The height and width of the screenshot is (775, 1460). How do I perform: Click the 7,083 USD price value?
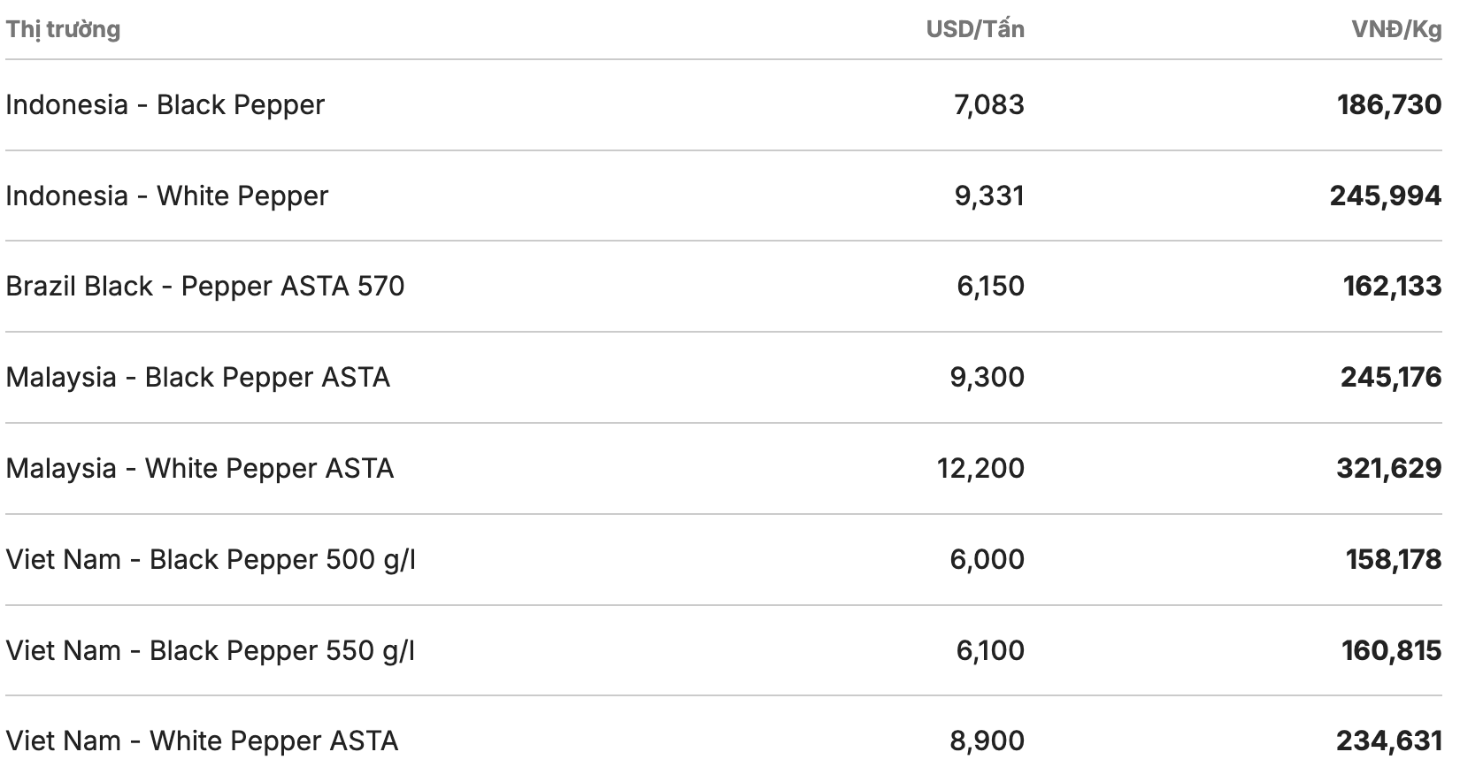(x=988, y=104)
